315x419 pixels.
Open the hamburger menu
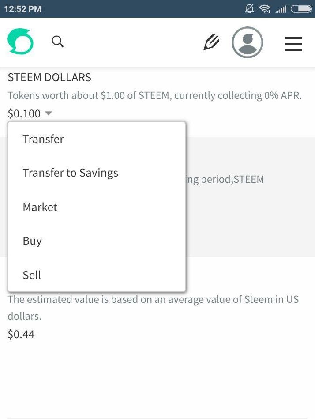tap(293, 43)
